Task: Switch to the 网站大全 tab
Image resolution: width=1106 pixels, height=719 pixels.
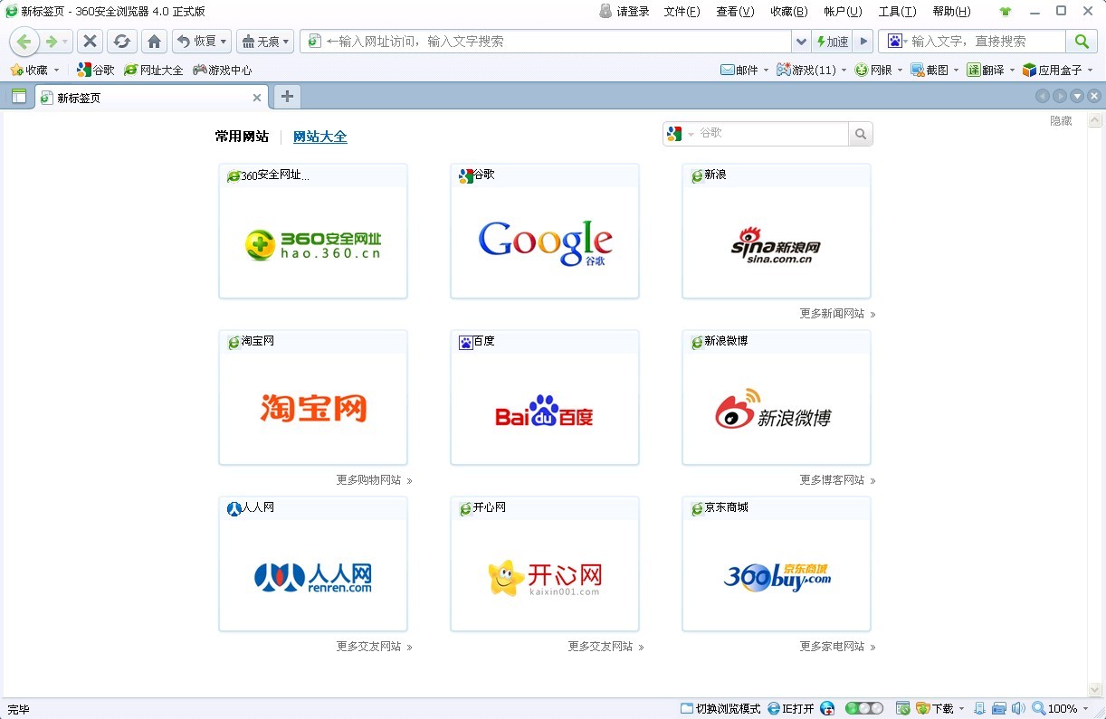Action: [319, 137]
